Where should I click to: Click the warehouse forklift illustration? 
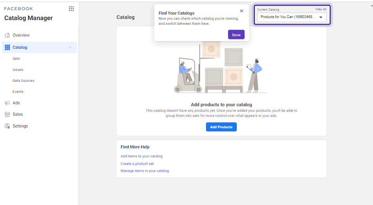(221, 67)
